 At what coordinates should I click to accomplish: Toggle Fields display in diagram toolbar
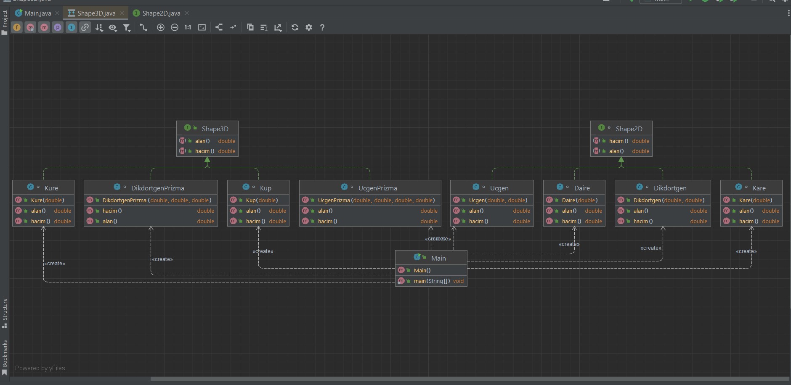[x=17, y=27]
